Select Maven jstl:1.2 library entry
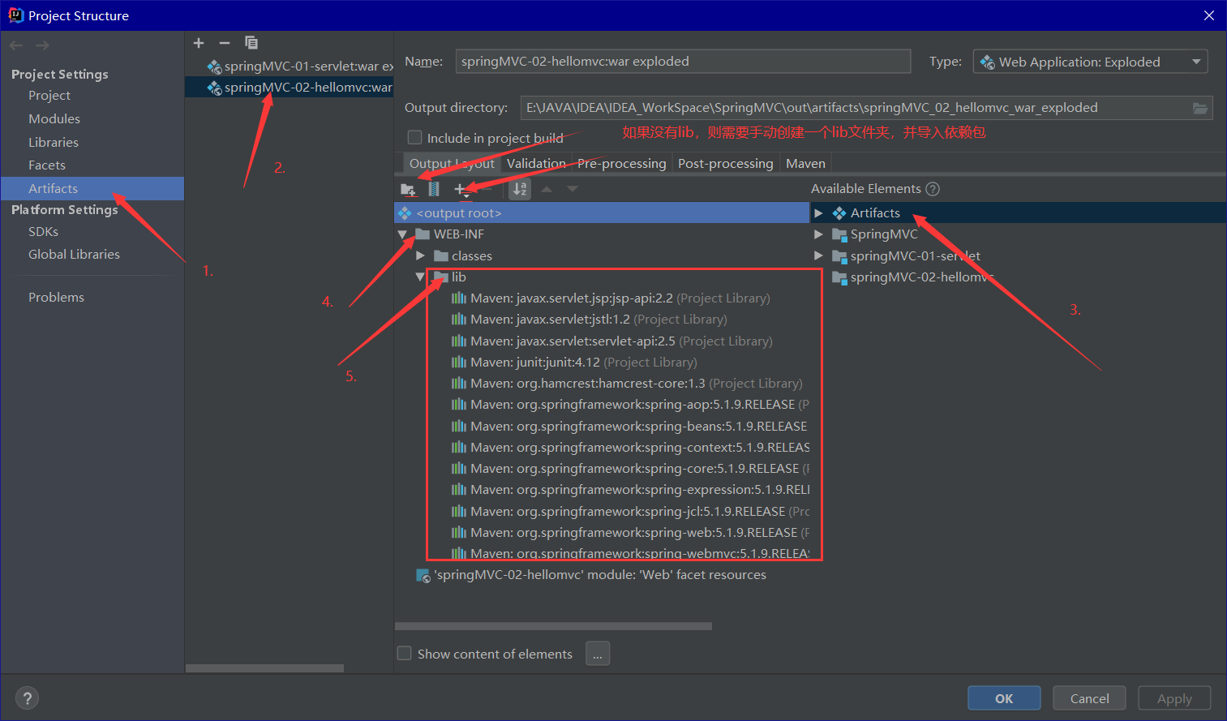Image resolution: width=1227 pixels, height=721 pixels. click(x=589, y=320)
